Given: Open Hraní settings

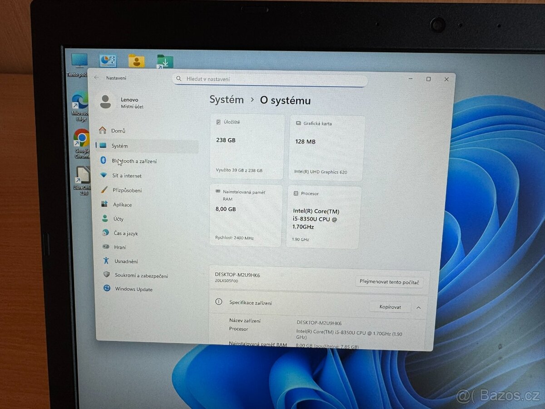Looking at the screenshot, I should point(120,247).
